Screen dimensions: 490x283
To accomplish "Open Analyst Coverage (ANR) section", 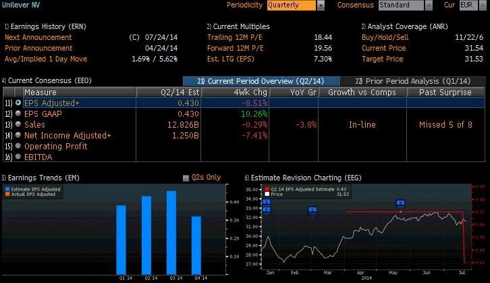I will coord(405,26).
